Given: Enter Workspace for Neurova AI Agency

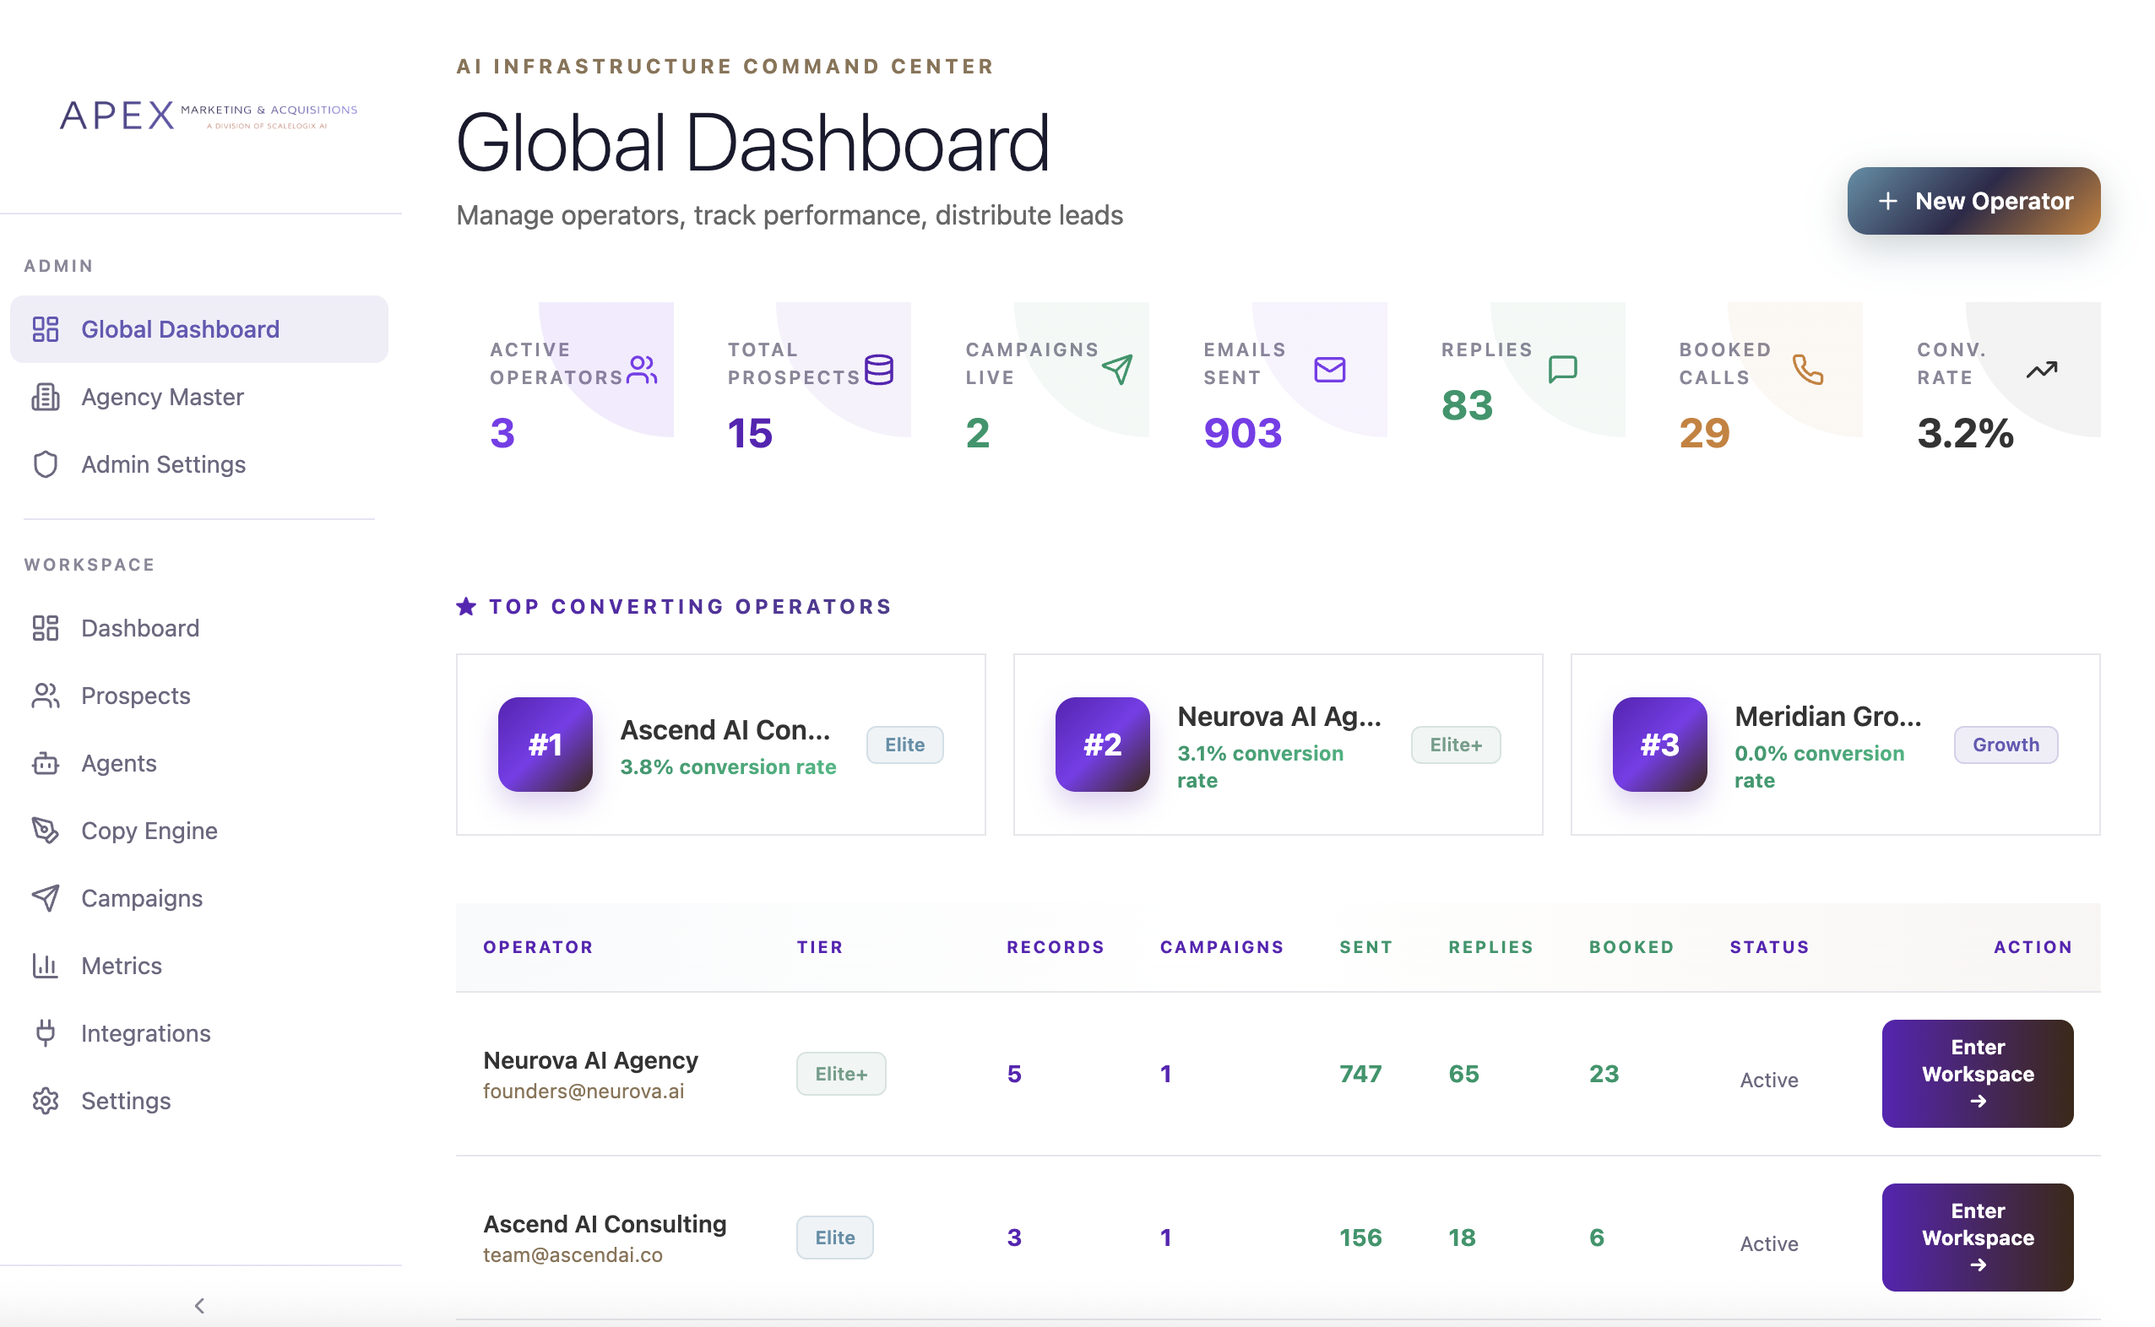Looking at the screenshot, I should point(1977,1074).
